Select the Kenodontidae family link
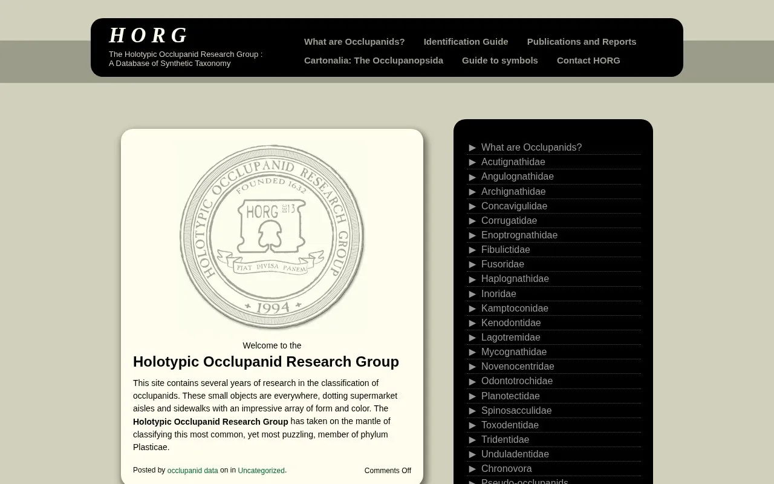774x484 pixels. click(511, 322)
